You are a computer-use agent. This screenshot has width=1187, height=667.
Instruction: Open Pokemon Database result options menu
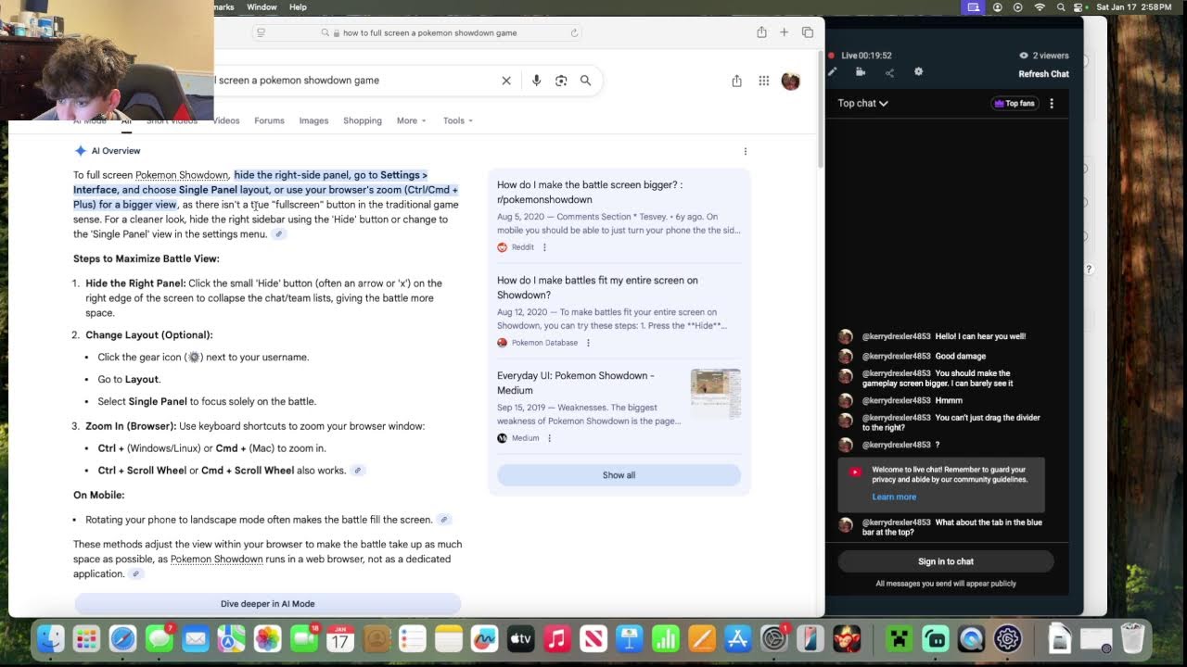[588, 343]
